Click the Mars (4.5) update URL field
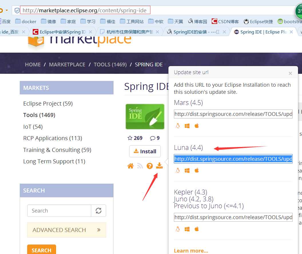302x254 pixels. coord(233,114)
